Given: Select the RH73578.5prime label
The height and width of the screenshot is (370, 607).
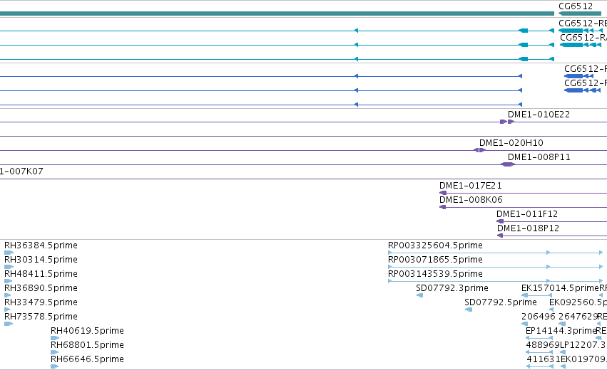Looking at the screenshot, I should point(41,317).
